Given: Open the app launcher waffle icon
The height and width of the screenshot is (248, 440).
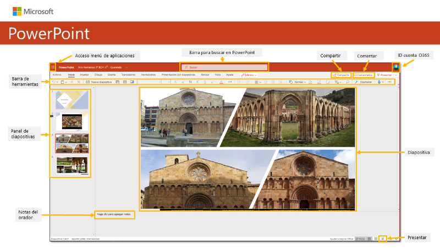Looking at the screenshot, I should 53,67.
